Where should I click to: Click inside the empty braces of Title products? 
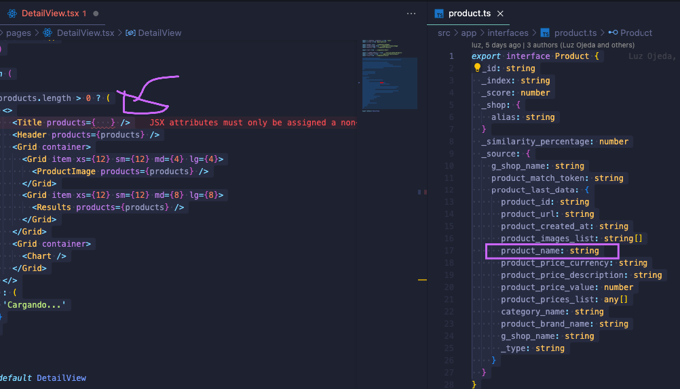103,123
